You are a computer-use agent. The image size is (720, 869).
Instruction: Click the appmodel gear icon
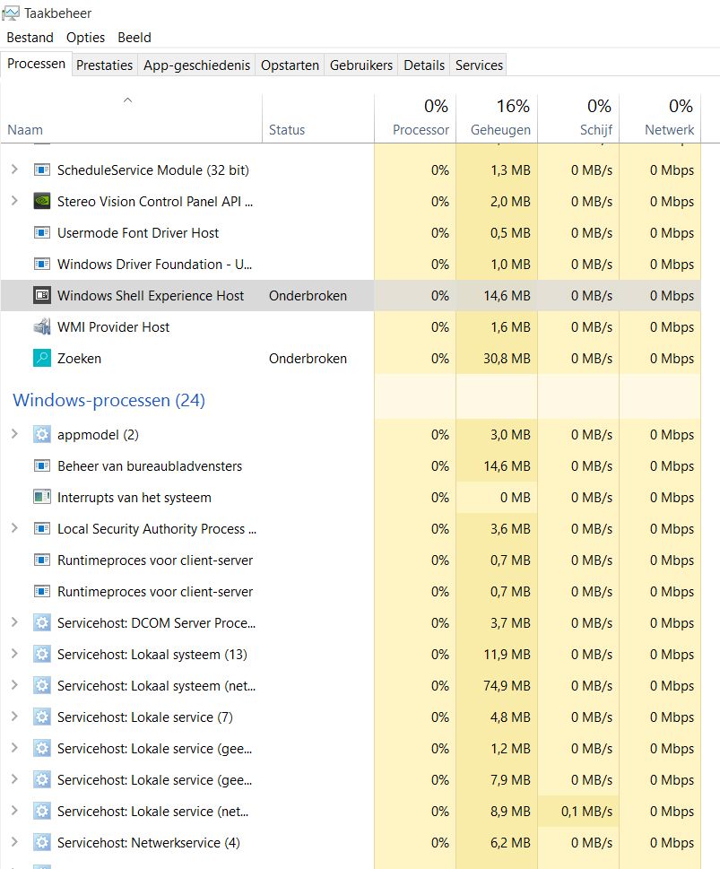click(42, 434)
